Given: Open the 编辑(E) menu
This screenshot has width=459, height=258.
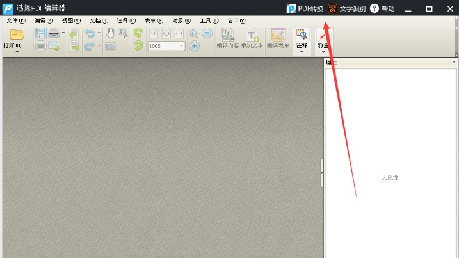Looking at the screenshot, I should pyautogui.click(x=44, y=20).
